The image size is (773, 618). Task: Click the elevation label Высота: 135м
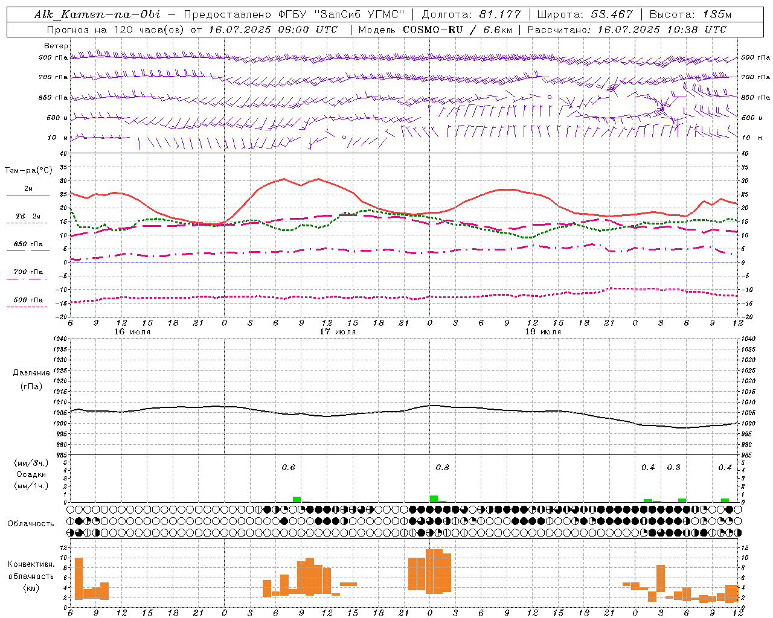(x=690, y=14)
